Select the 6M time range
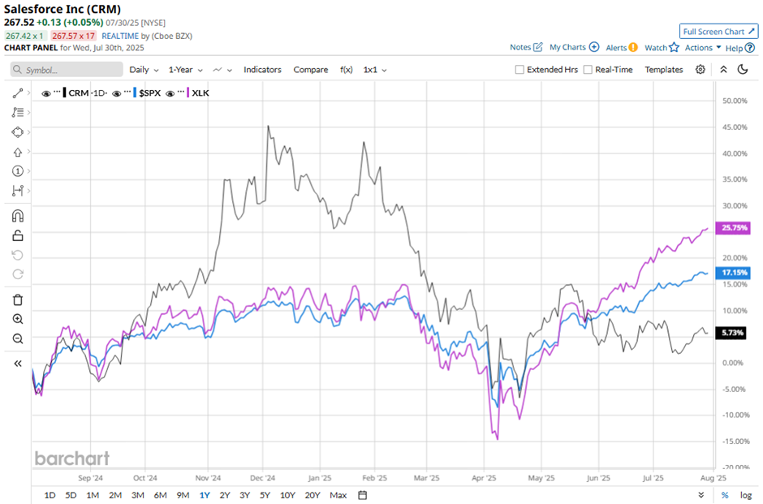This screenshot has height=504, width=763. 160,495
